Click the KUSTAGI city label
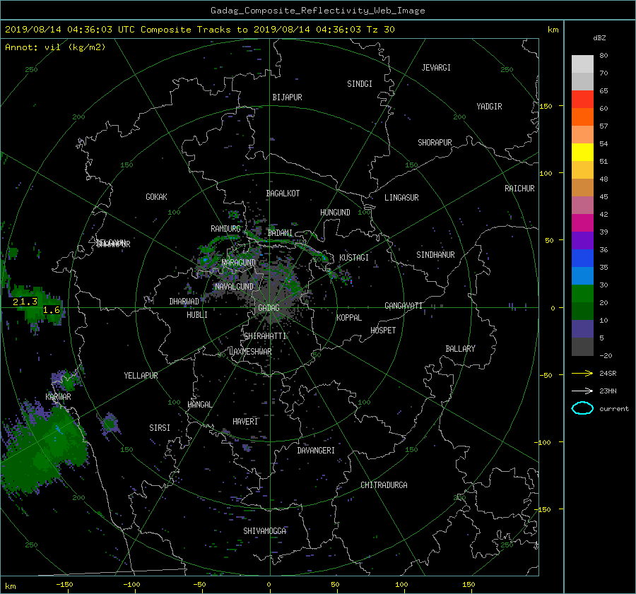 [354, 258]
